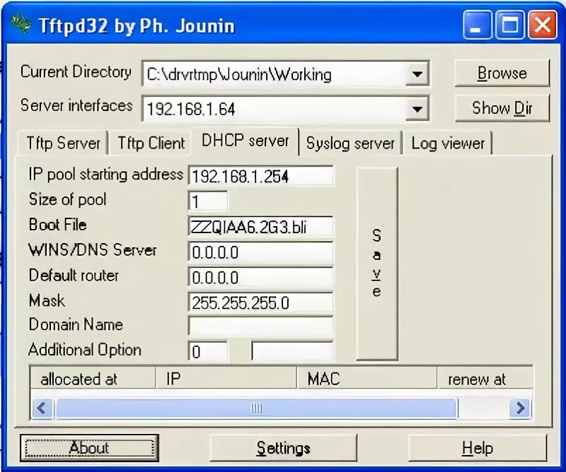Select the DHCP server tab

pyautogui.click(x=245, y=141)
